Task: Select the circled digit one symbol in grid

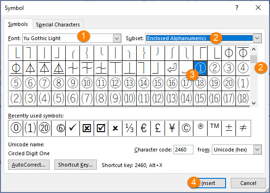Action: coord(200,68)
